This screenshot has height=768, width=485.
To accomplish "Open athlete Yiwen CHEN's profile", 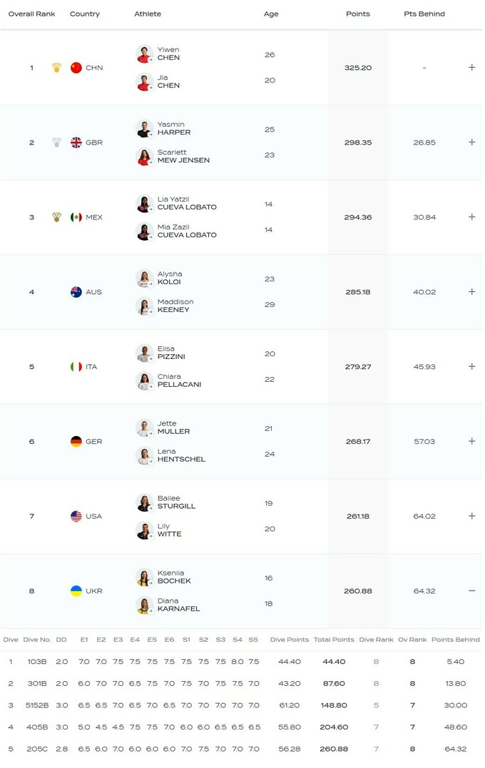I will (168, 54).
